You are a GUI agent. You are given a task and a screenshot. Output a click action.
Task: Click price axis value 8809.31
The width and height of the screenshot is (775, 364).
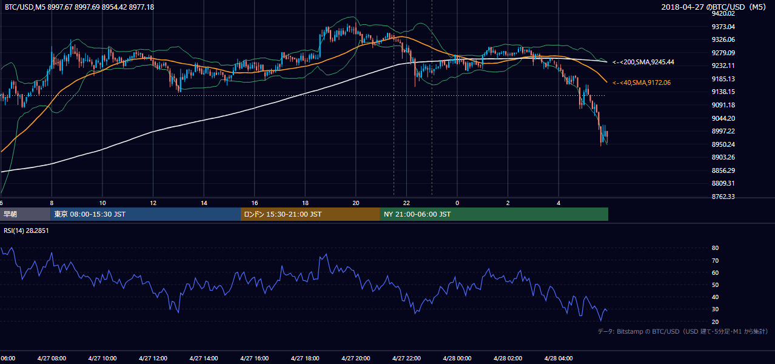click(723, 183)
